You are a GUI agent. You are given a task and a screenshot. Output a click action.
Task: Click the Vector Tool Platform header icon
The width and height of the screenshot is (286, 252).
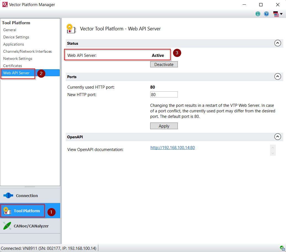pyautogui.click(x=71, y=29)
